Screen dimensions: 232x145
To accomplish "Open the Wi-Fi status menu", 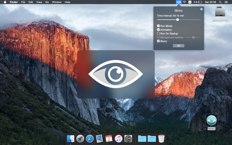I will (184, 2).
